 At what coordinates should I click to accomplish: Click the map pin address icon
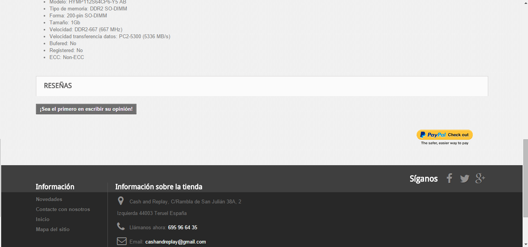(121, 201)
